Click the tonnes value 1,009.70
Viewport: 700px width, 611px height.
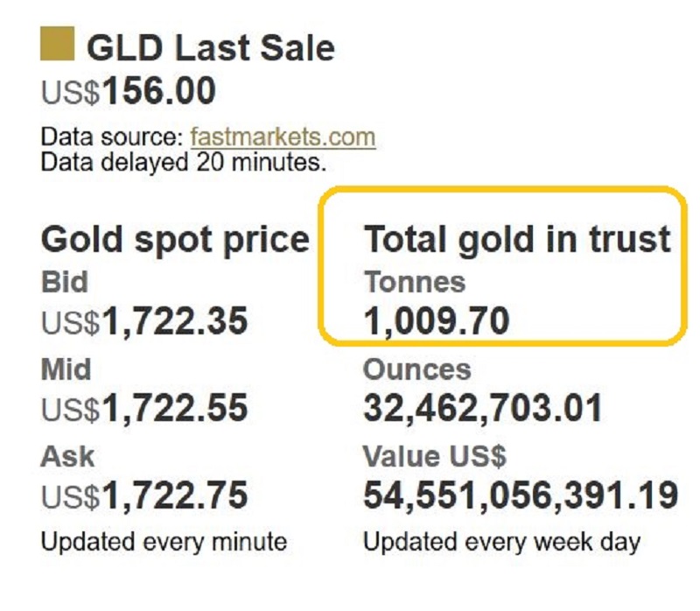(x=436, y=322)
